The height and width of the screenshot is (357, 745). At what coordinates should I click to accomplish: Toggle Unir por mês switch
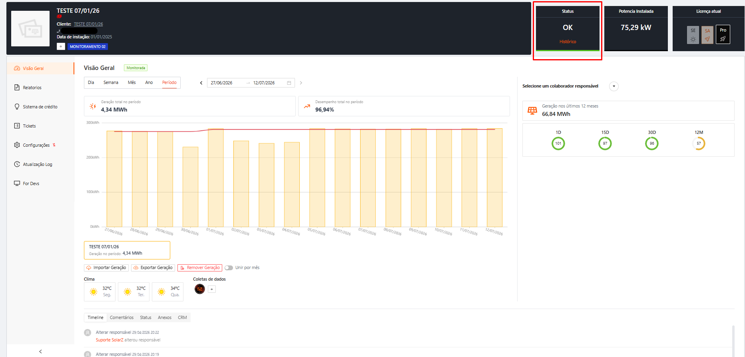[x=229, y=268]
